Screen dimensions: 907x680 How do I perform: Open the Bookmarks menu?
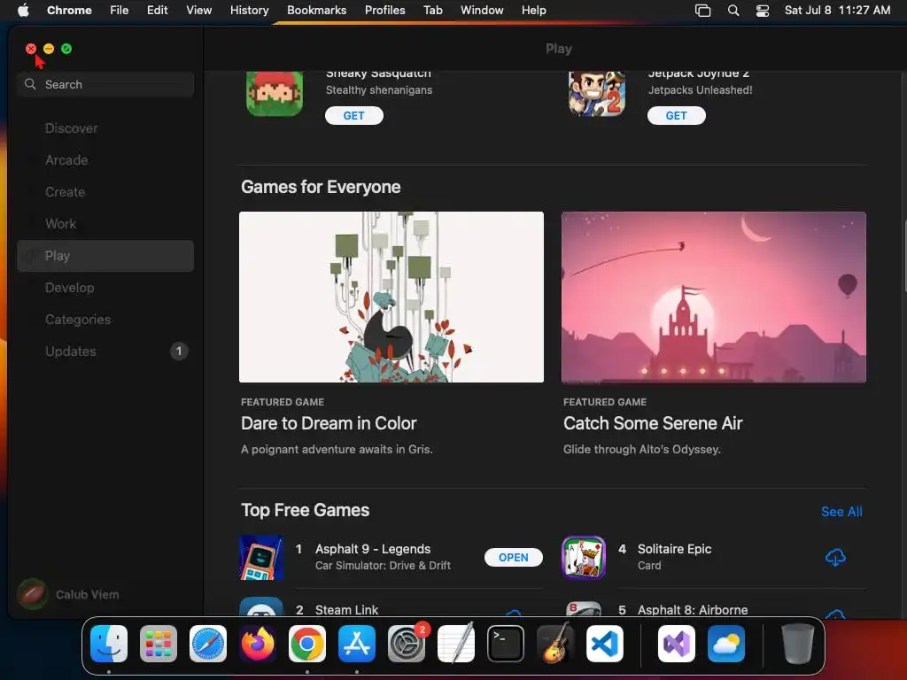pyautogui.click(x=316, y=11)
